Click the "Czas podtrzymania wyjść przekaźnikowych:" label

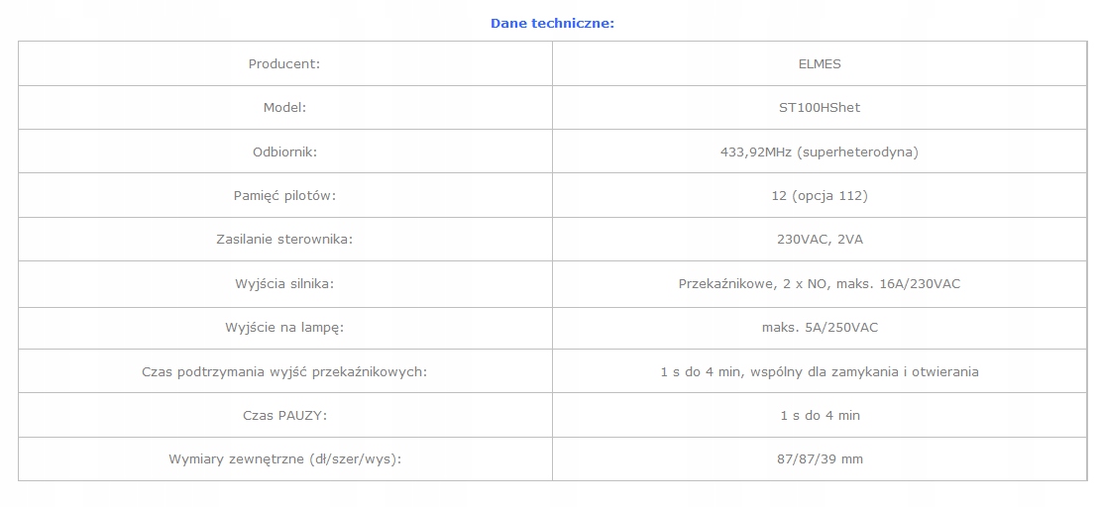pos(284,372)
